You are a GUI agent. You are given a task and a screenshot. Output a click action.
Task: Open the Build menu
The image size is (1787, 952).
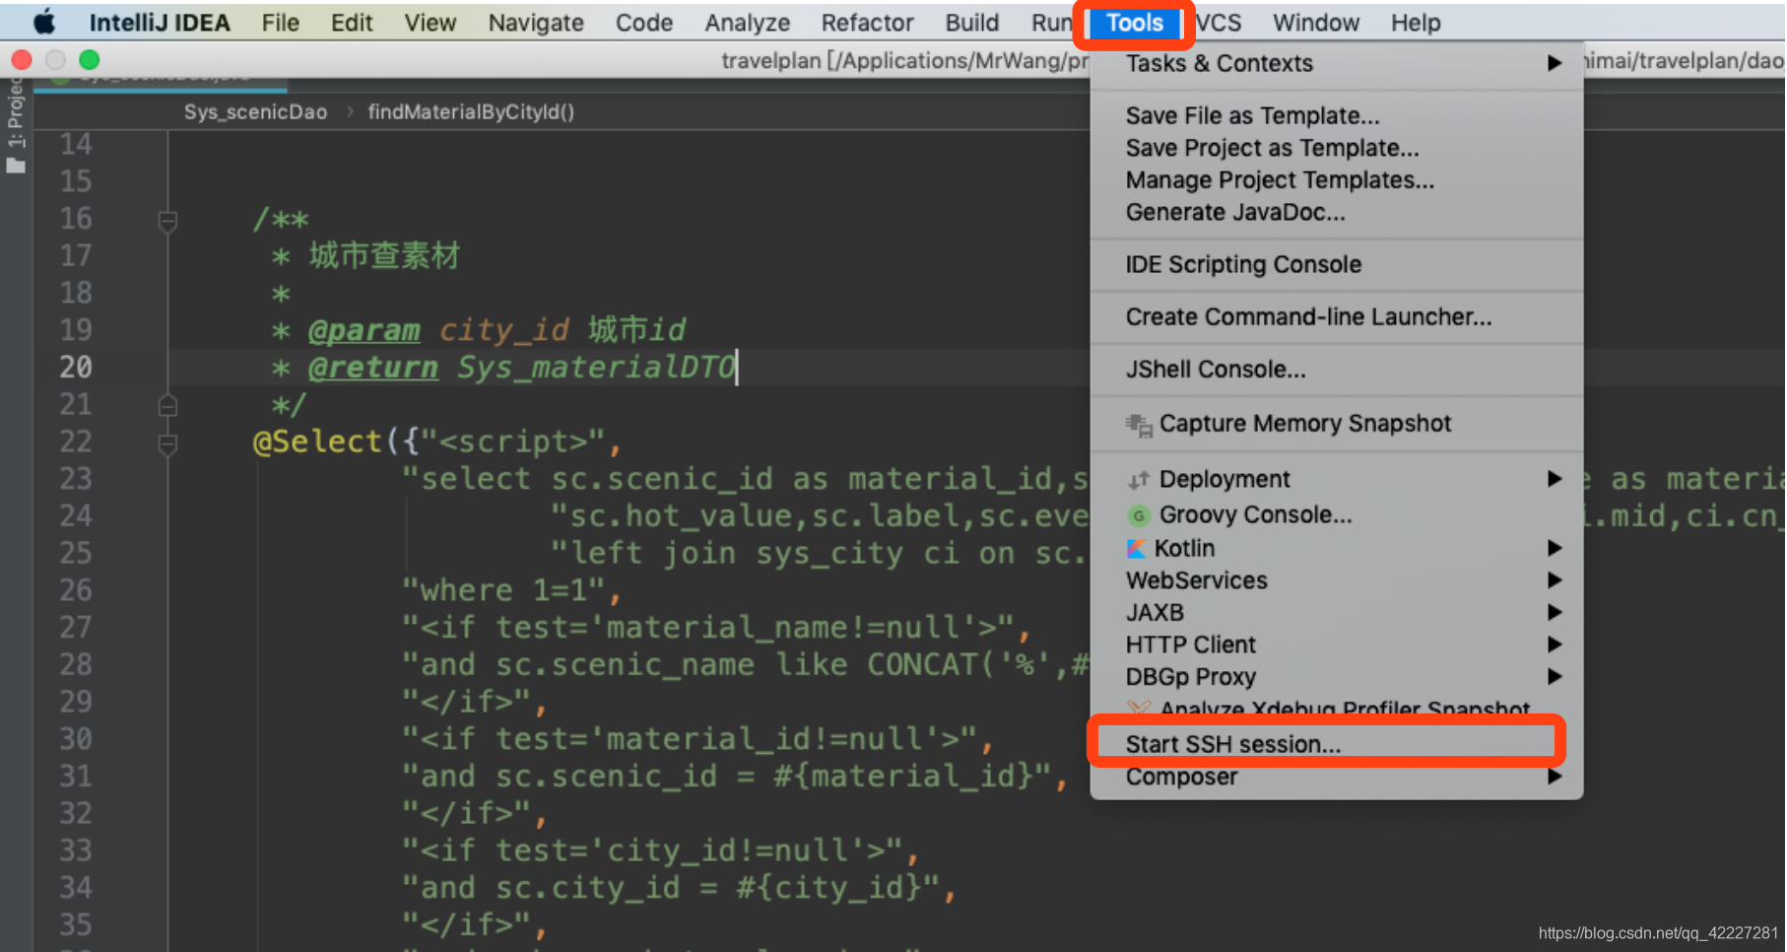(972, 22)
